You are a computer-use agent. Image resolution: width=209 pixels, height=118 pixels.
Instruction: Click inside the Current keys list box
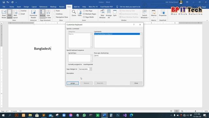79,58
